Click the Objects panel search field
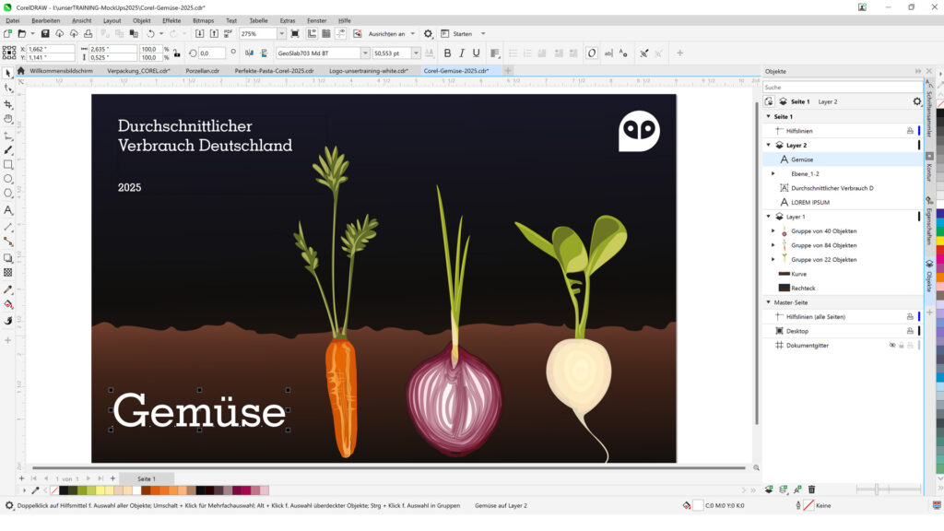The width and height of the screenshot is (944, 531). 842,88
